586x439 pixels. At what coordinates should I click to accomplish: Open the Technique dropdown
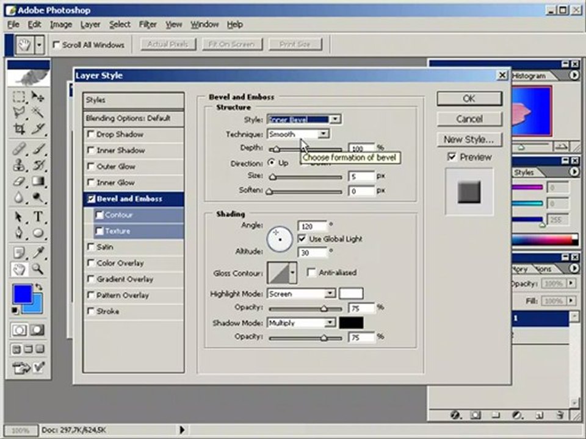324,134
